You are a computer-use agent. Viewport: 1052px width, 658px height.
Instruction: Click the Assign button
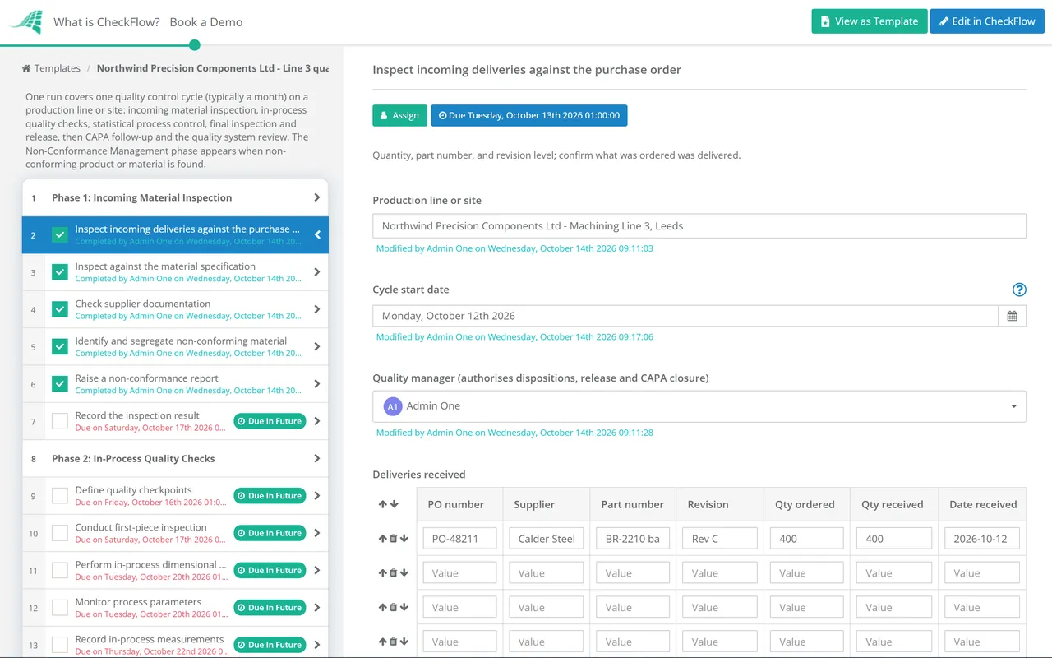(399, 115)
